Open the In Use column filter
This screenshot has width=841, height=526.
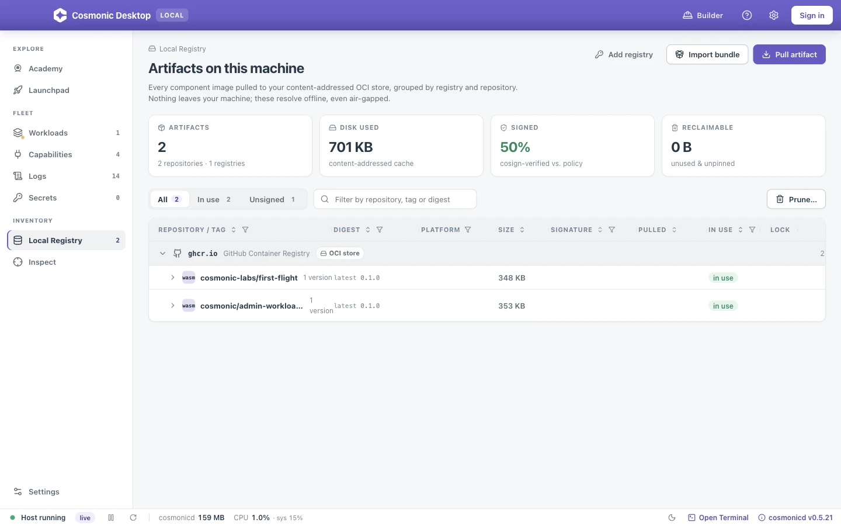tap(752, 230)
